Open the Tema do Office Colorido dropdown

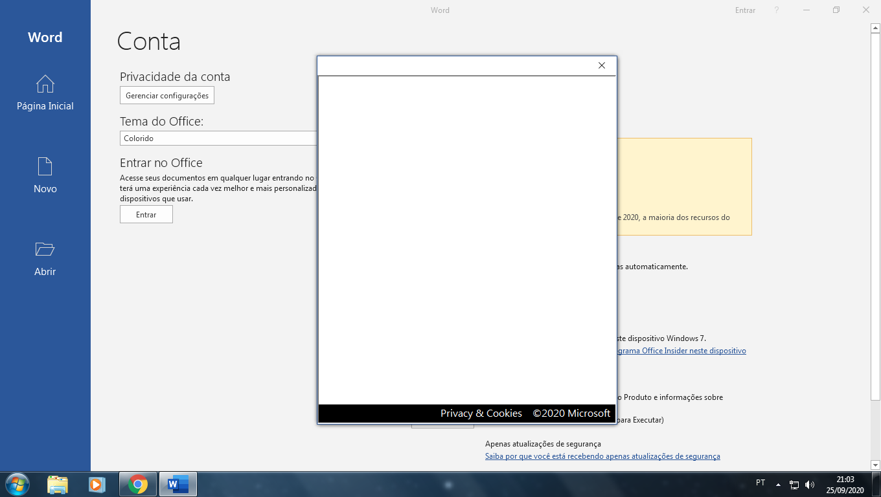(x=218, y=138)
